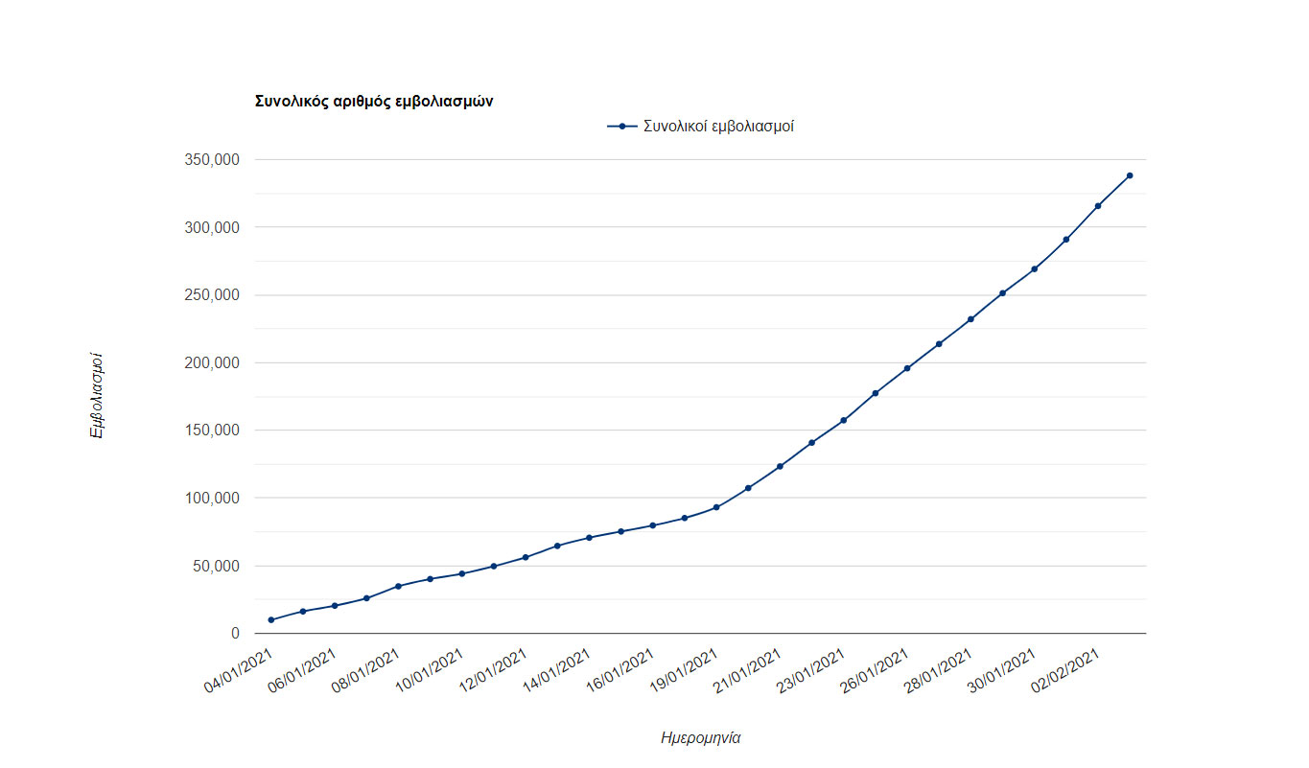Select the data point for 10/01/2021
Screen dimensions: 1309x768
pos(462,573)
